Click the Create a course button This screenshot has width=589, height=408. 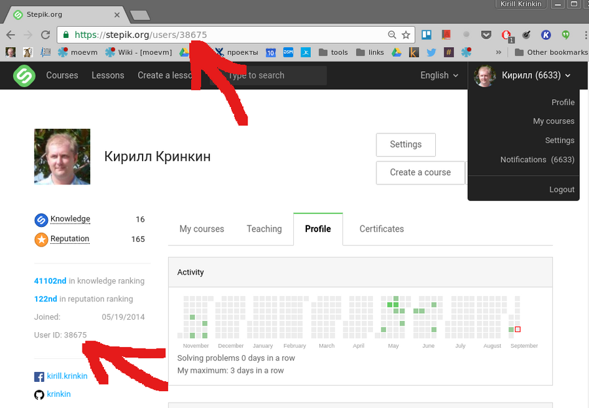click(420, 173)
